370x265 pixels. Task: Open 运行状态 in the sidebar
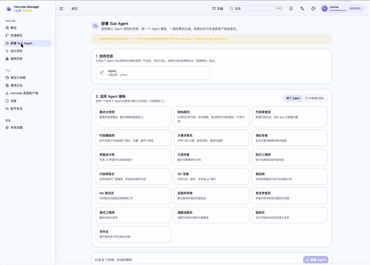[x=27, y=51]
